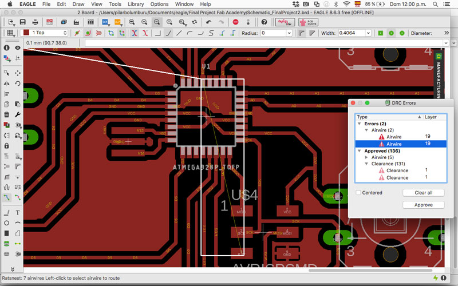Print the board using the printer icon
Viewport: 458px width, 286px height.
pos(35,22)
